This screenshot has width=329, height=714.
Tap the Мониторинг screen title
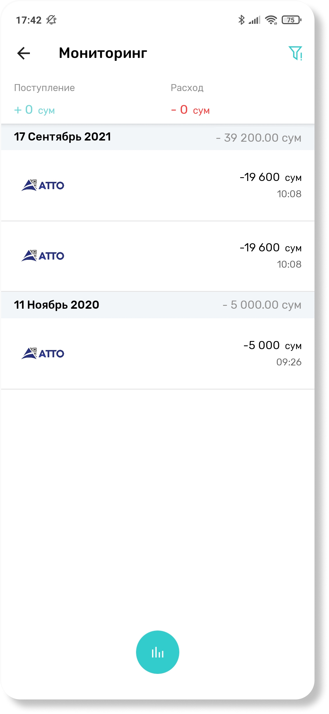(103, 53)
